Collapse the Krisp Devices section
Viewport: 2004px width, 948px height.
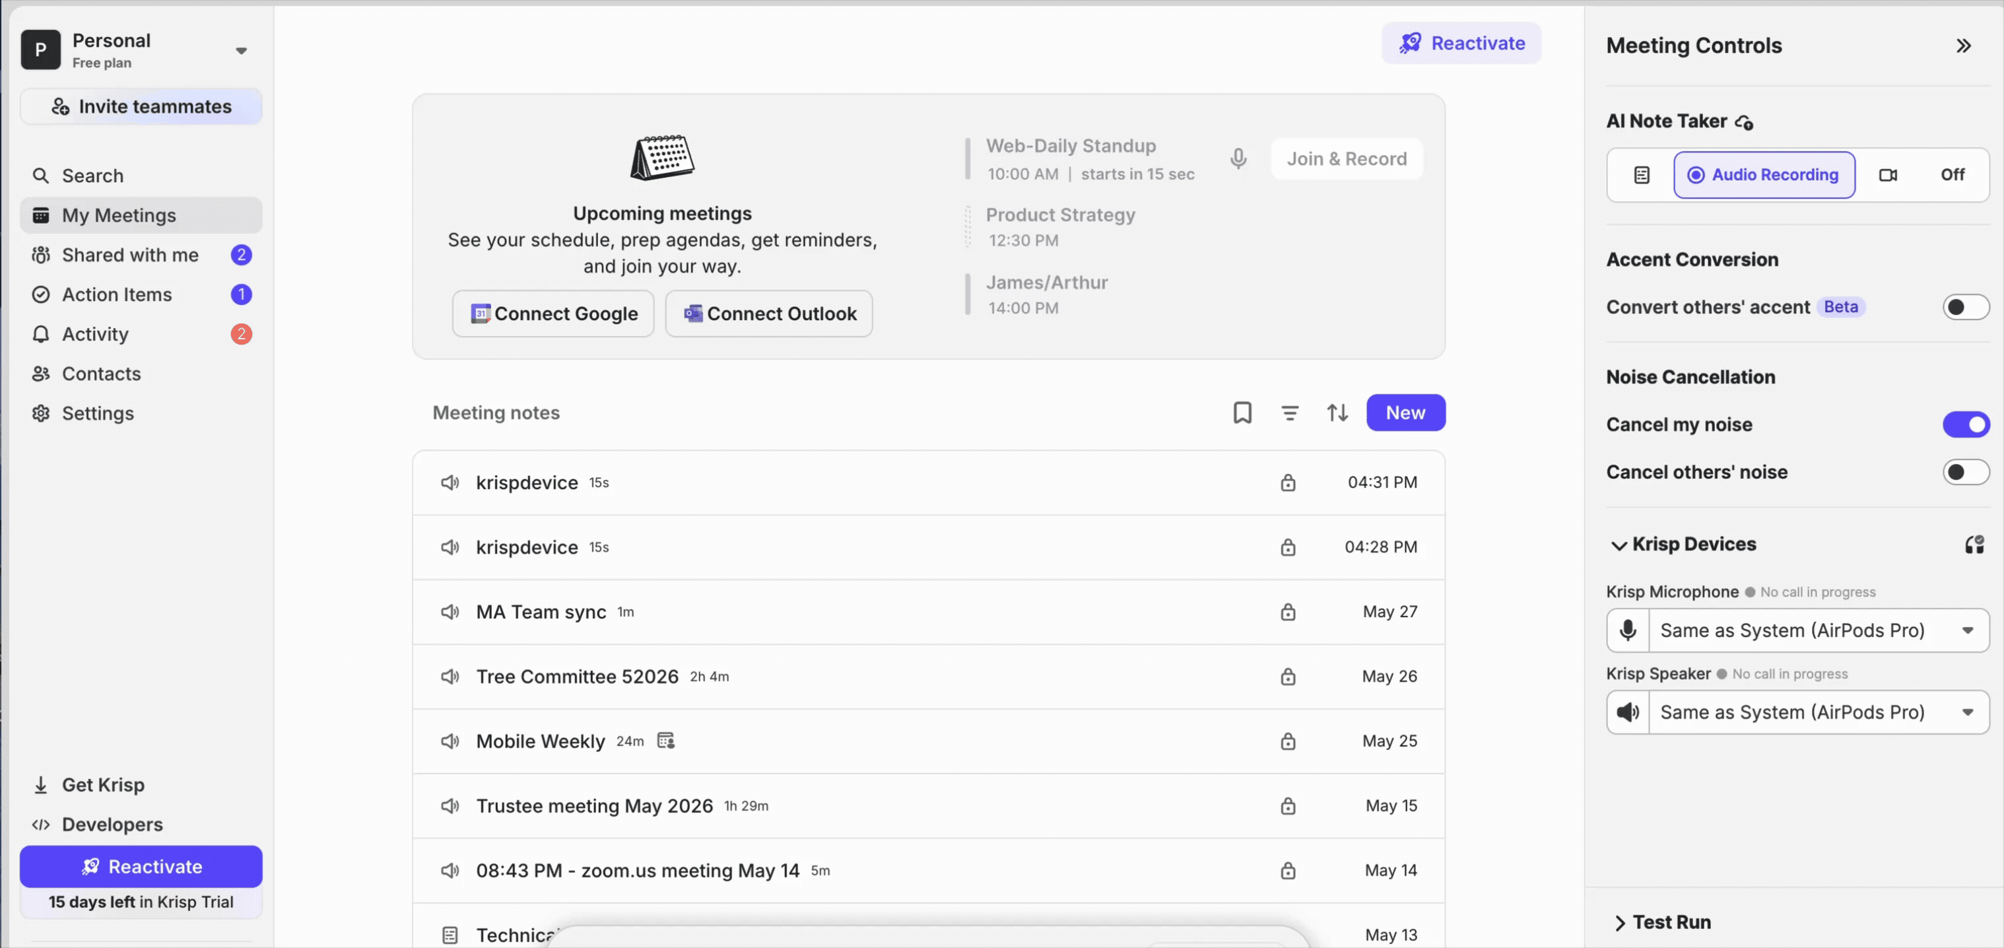click(1618, 545)
